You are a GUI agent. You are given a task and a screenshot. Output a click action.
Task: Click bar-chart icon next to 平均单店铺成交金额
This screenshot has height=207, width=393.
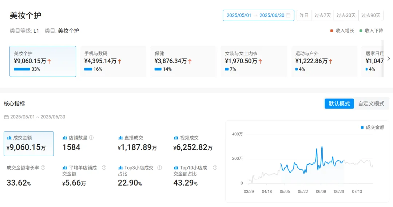point(65,167)
